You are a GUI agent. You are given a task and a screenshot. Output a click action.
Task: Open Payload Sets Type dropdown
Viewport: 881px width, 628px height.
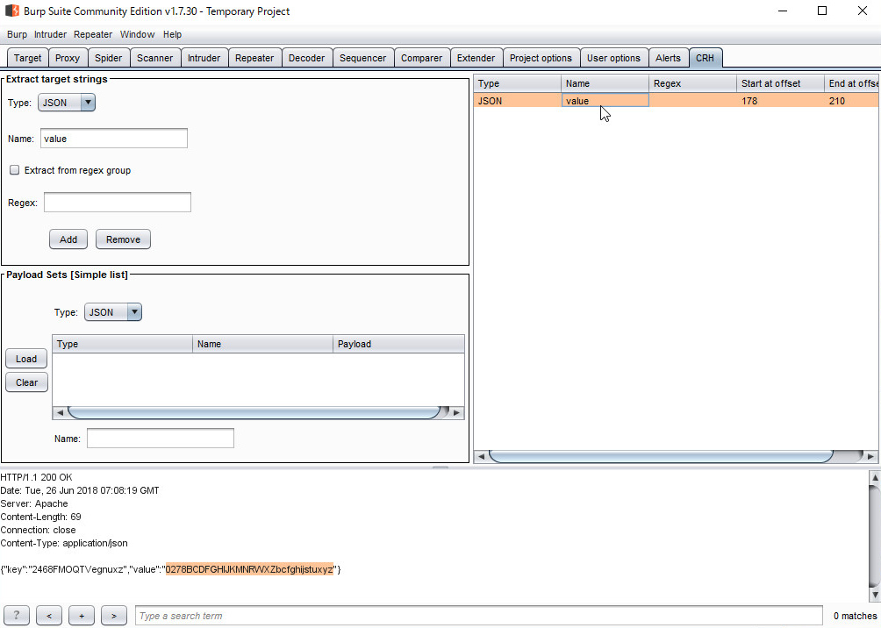pyautogui.click(x=134, y=311)
